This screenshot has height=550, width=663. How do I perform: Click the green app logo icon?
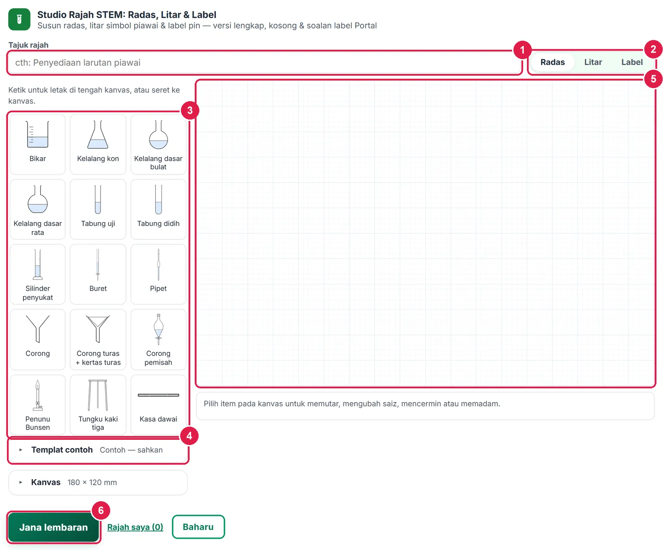point(19,19)
